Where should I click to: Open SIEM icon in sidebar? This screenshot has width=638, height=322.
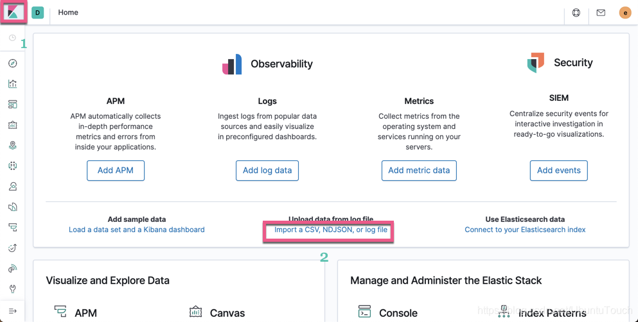click(x=13, y=268)
